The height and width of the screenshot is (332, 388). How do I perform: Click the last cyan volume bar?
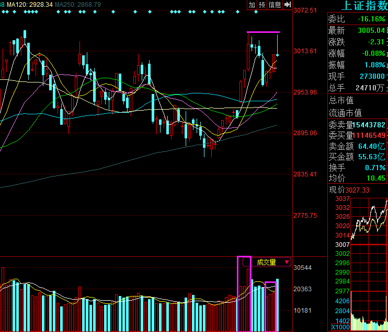coord(277,305)
